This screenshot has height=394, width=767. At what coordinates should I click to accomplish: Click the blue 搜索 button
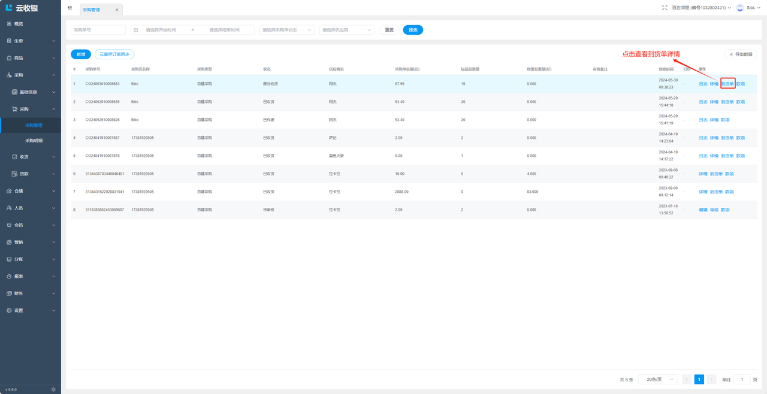point(413,30)
